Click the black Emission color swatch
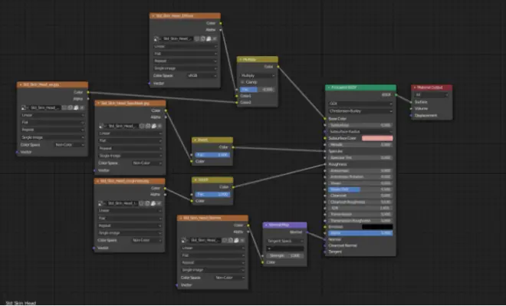 377,227
